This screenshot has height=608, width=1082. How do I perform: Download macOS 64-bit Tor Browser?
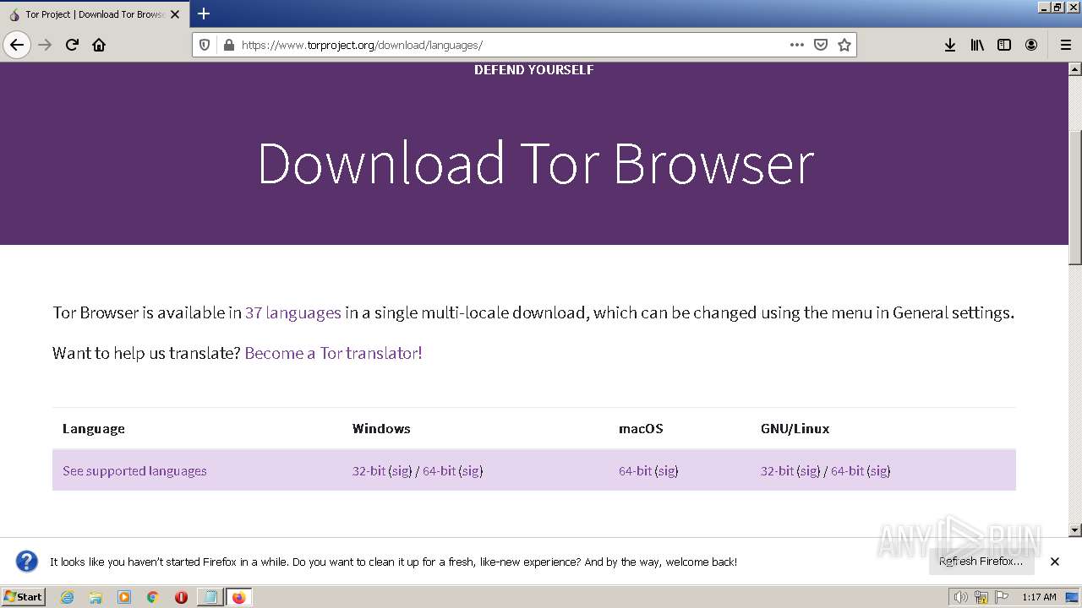pyautogui.click(x=635, y=471)
